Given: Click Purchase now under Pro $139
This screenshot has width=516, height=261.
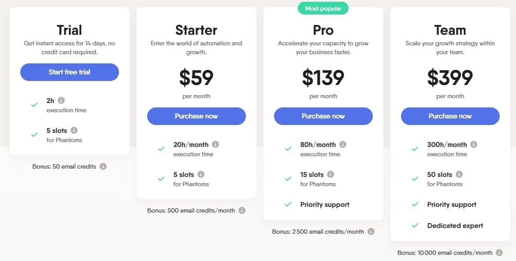Looking at the screenshot, I should tap(323, 116).
